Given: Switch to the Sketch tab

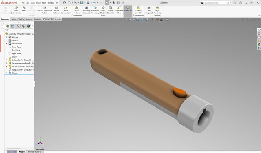Looking at the screenshot, I should click(21, 19).
